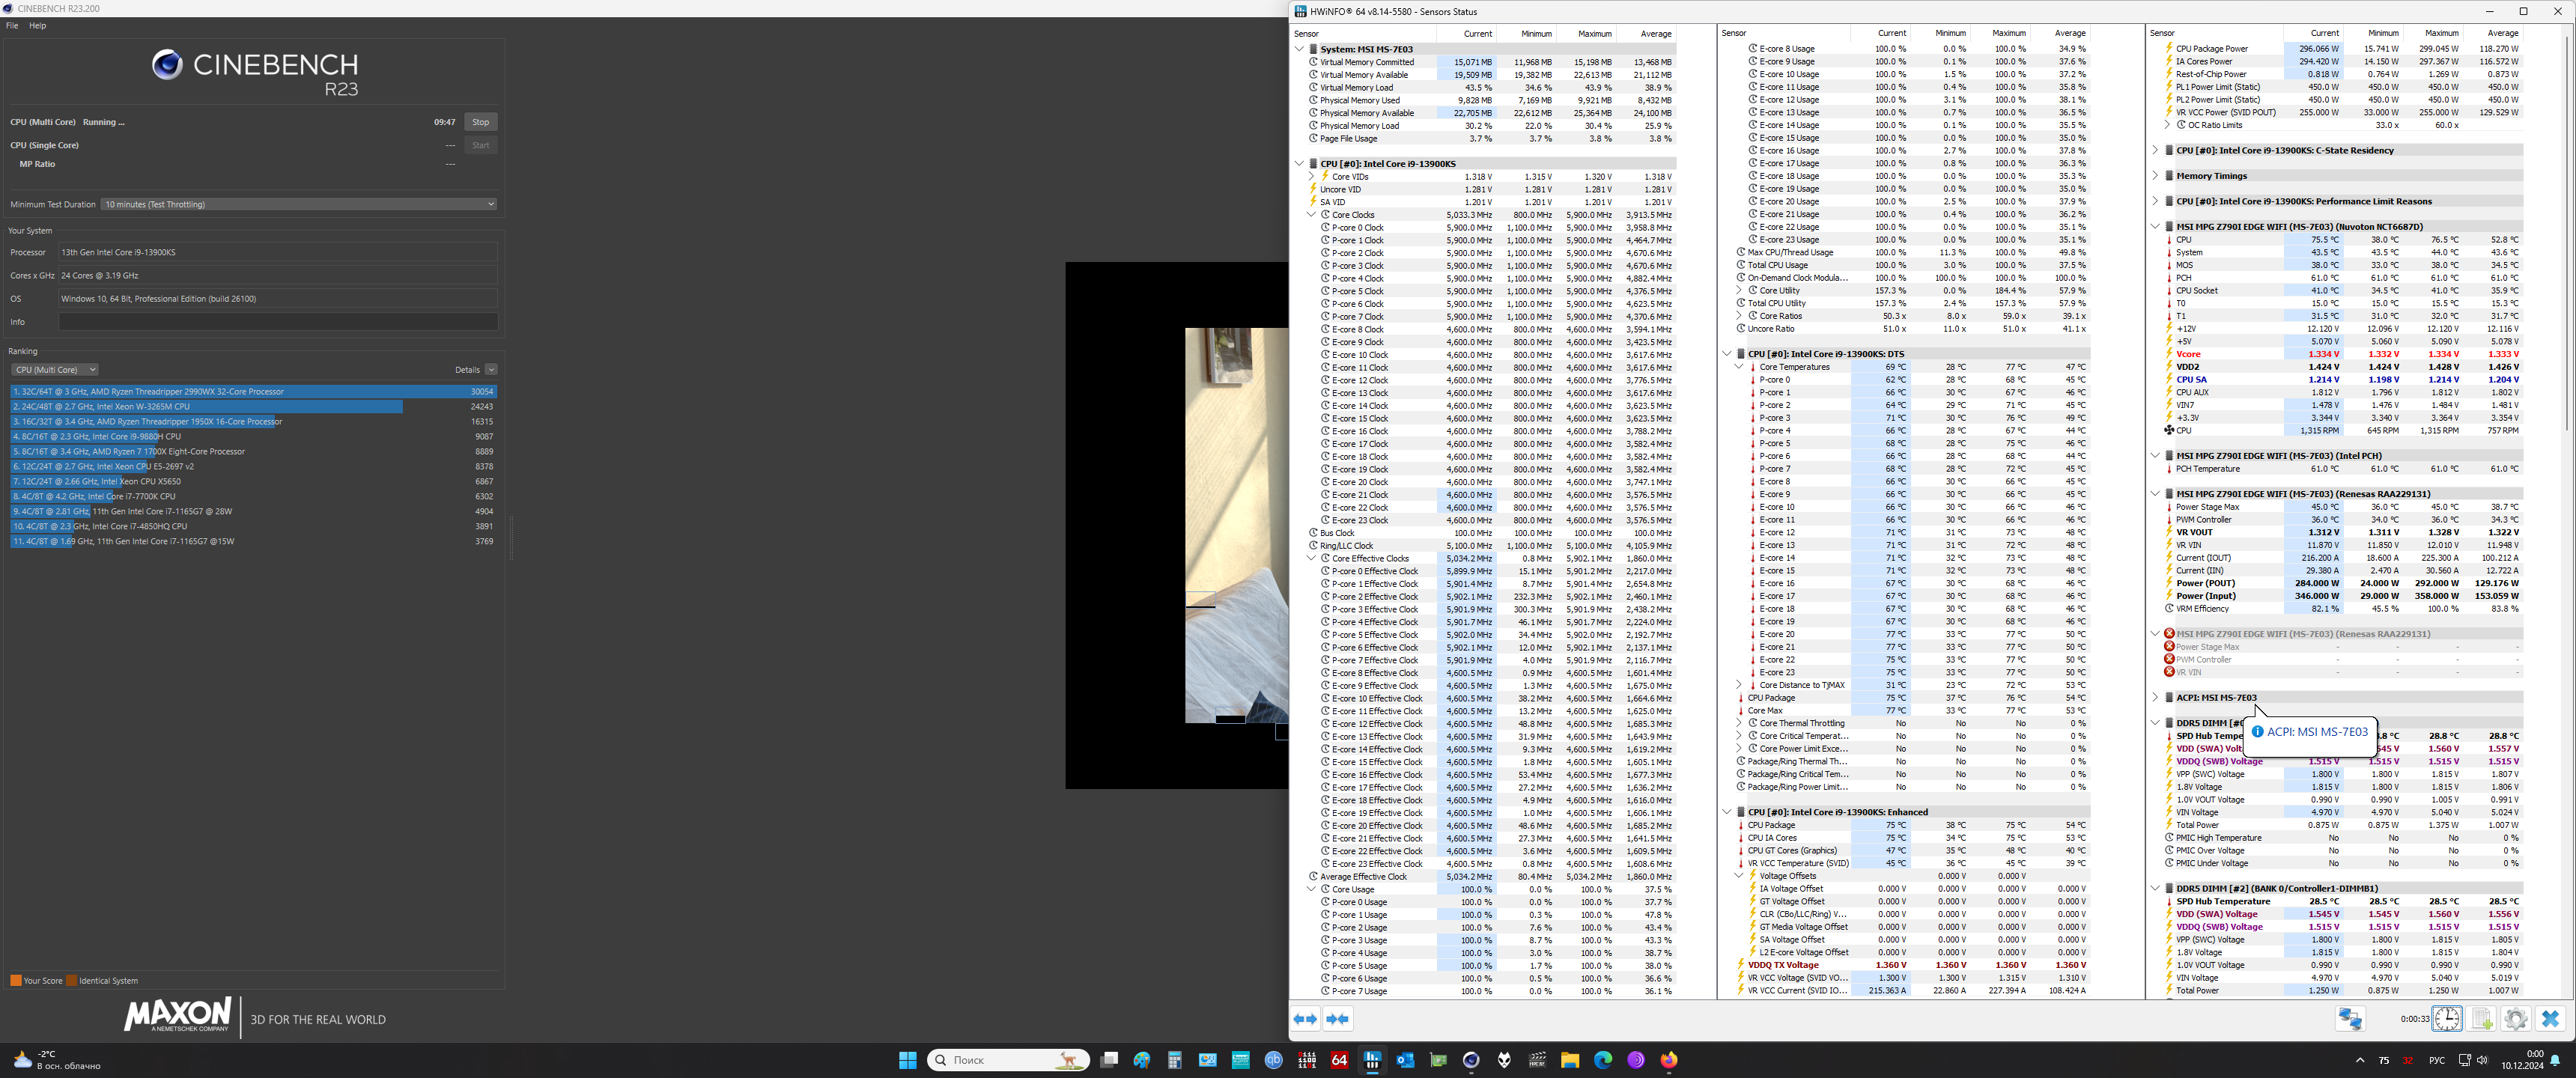The height and width of the screenshot is (1078, 2576).
Task: Click the clock icon to reset elapsed timer
Action: tap(2446, 1019)
